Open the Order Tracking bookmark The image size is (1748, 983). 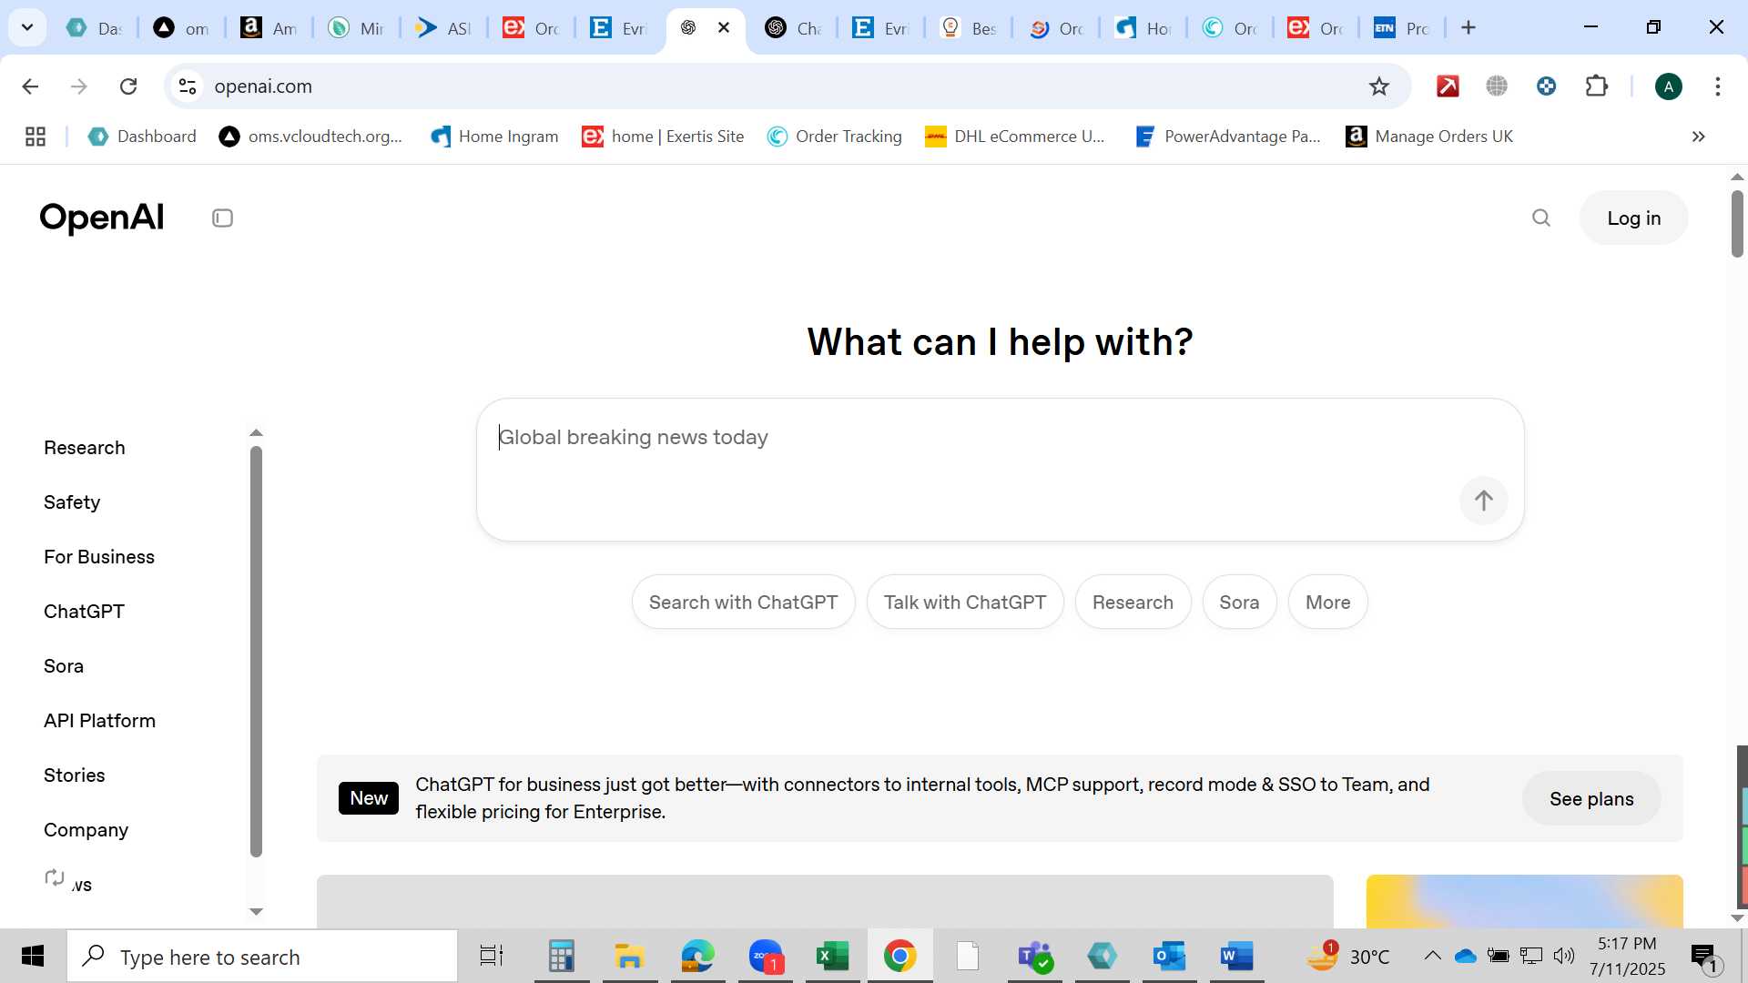(x=834, y=137)
